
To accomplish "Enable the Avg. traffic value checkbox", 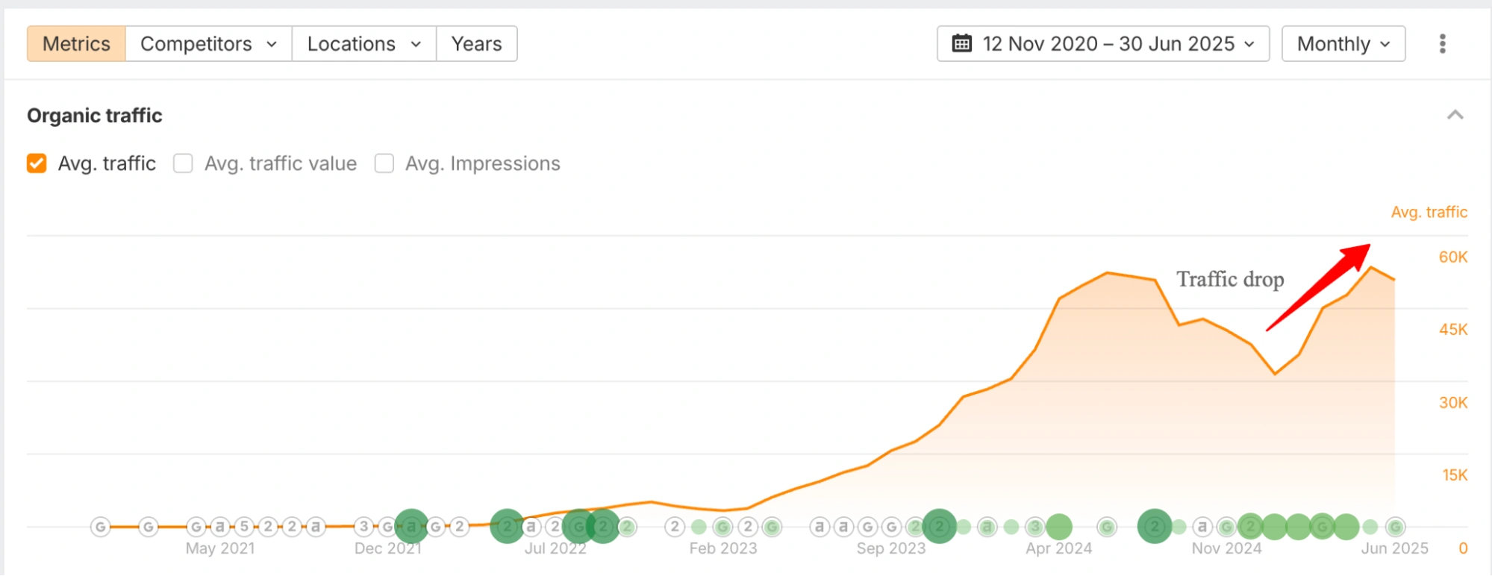I will 183,163.
